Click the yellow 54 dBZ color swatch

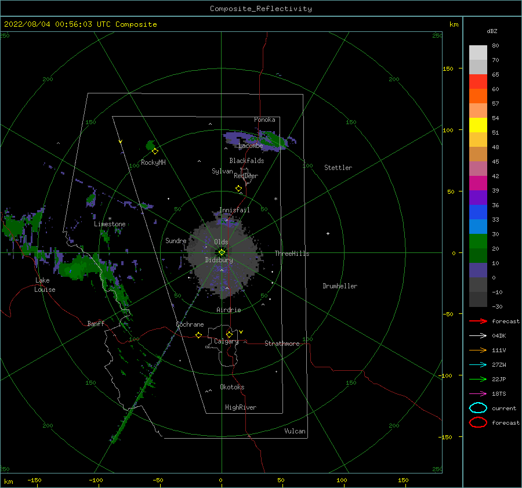click(x=478, y=125)
